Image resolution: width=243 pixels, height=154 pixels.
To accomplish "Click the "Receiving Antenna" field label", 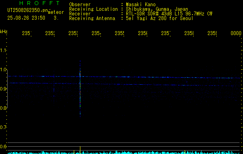I will click(x=92, y=18).
